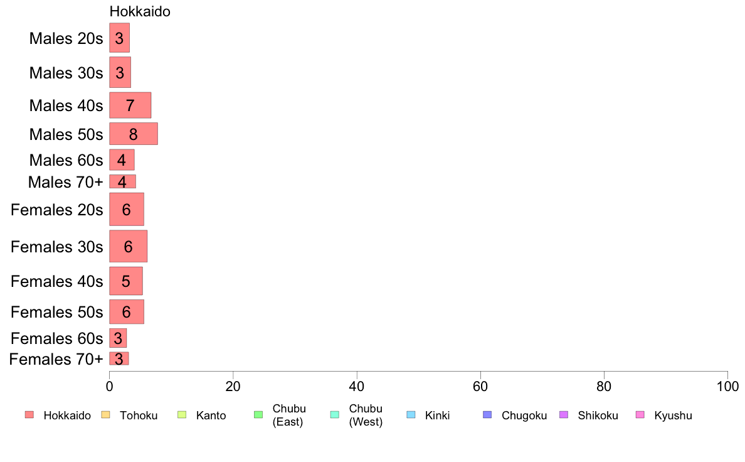Click the Males 20s bar
The image size is (745, 462).
point(119,38)
